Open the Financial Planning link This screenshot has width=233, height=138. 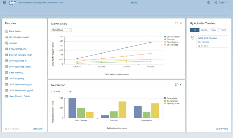18,49
